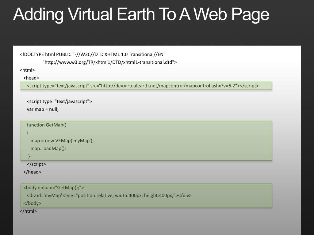Click the closing </html> tag line
314x235 pixels.
pos(28,211)
